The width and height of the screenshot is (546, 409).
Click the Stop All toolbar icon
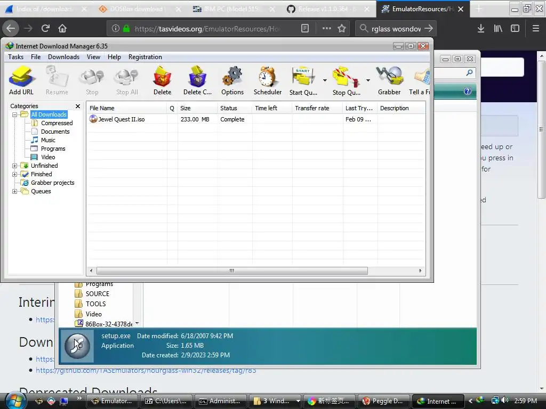point(127,80)
